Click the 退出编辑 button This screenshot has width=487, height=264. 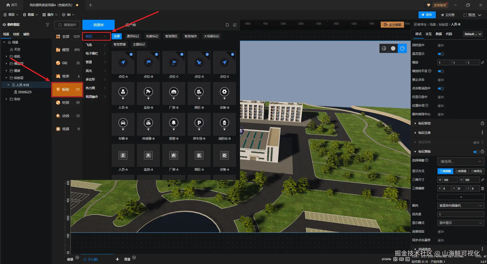(392, 25)
